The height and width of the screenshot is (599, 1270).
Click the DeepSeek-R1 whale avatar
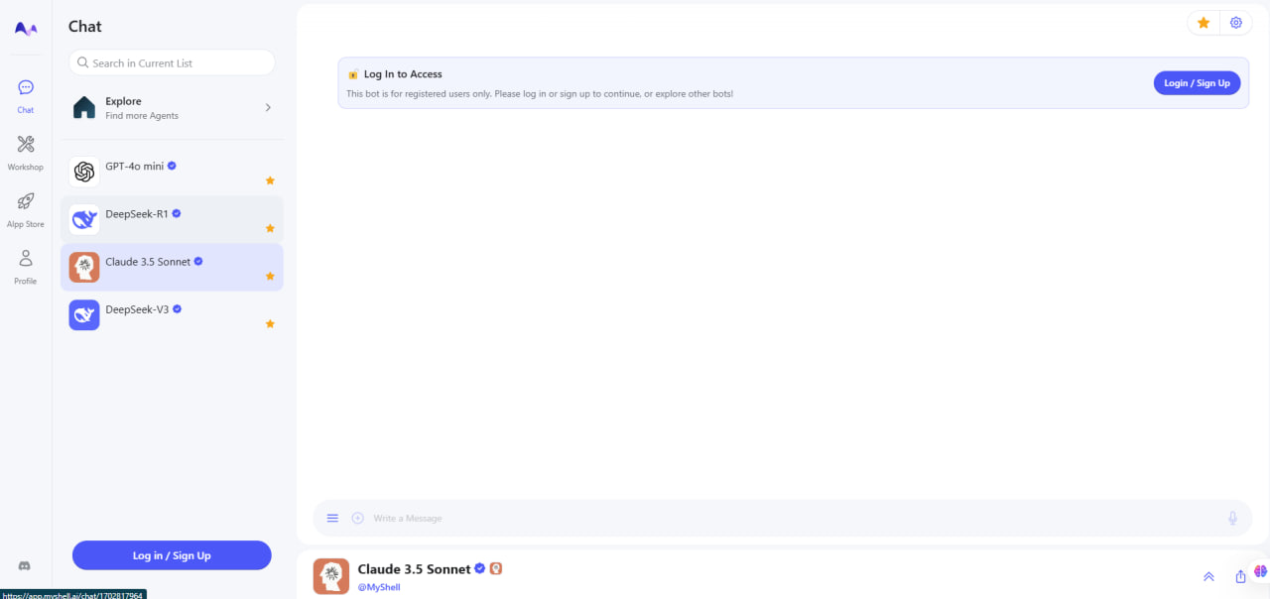tap(84, 219)
